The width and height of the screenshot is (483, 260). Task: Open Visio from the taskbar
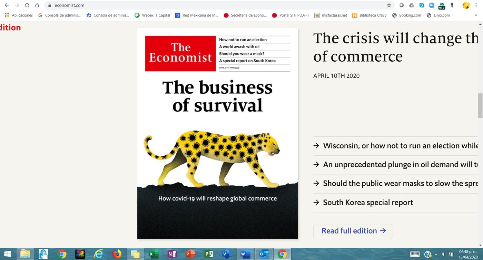point(227,254)
